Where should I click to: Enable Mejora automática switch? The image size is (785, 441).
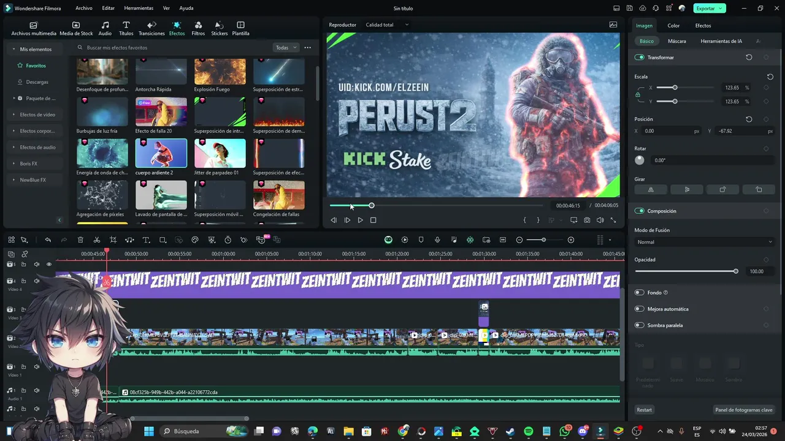(640, 309)
